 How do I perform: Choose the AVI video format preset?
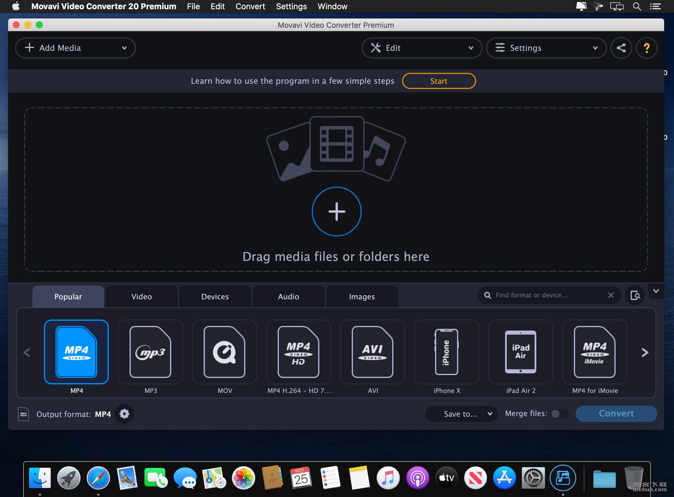point(373,352)
